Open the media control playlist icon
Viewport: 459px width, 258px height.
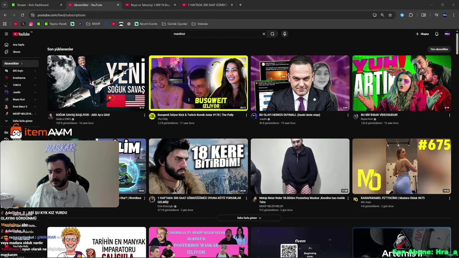point(436,15)
